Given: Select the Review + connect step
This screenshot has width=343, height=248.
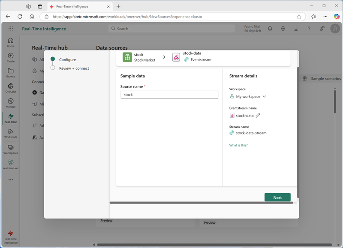Looking at the screenshot, I should pyautogui.click(x=74, y=68).
